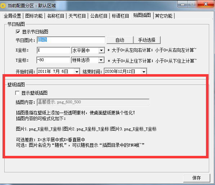
Task: Click the Y坐标 field containing -80
Action: coord(53,60)
